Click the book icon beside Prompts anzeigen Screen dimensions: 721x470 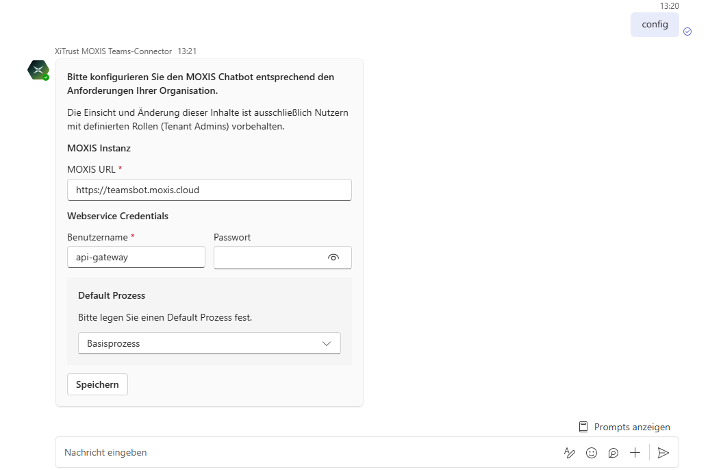[x=583, y=427]
